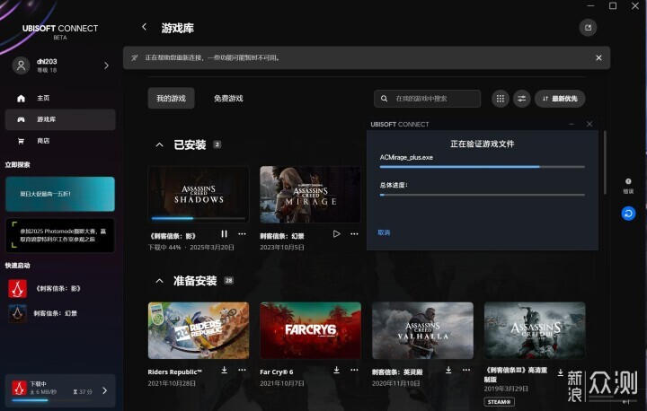Play 刺客信条：幻景 with the play icon

tap(337, 234)
